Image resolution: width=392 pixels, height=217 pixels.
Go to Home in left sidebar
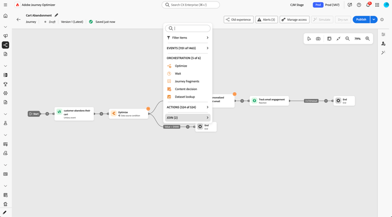[x=5, y=16]
